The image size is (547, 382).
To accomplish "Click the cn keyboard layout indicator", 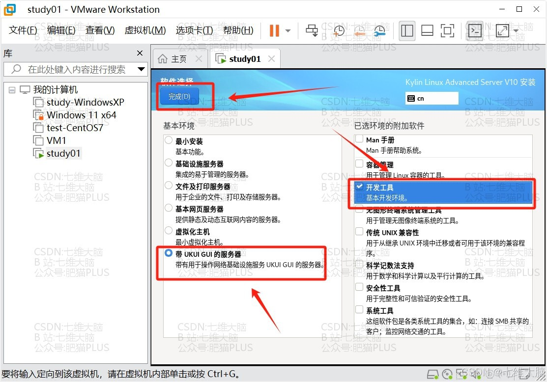I will point(432,98).
